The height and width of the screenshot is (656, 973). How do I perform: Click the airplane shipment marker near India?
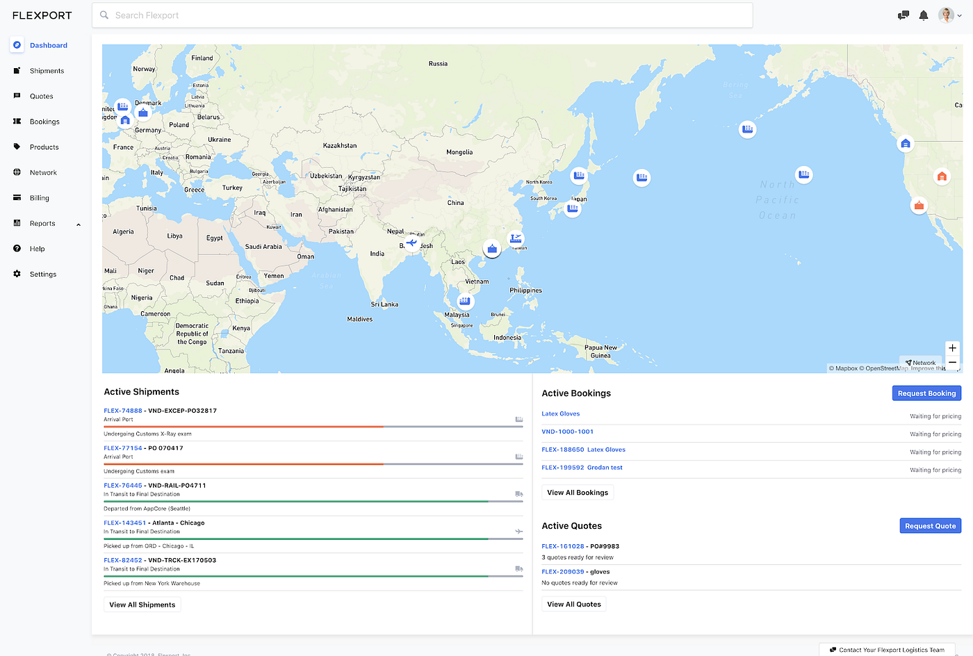(x=411, y=243)
